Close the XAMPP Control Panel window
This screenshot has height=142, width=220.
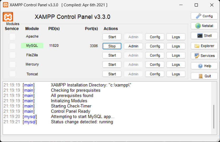click(x=212, y=5)
